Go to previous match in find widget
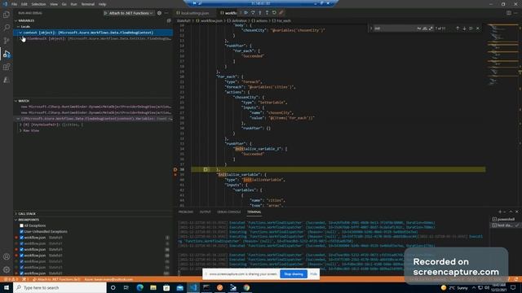522x293 pixels. 458,28
